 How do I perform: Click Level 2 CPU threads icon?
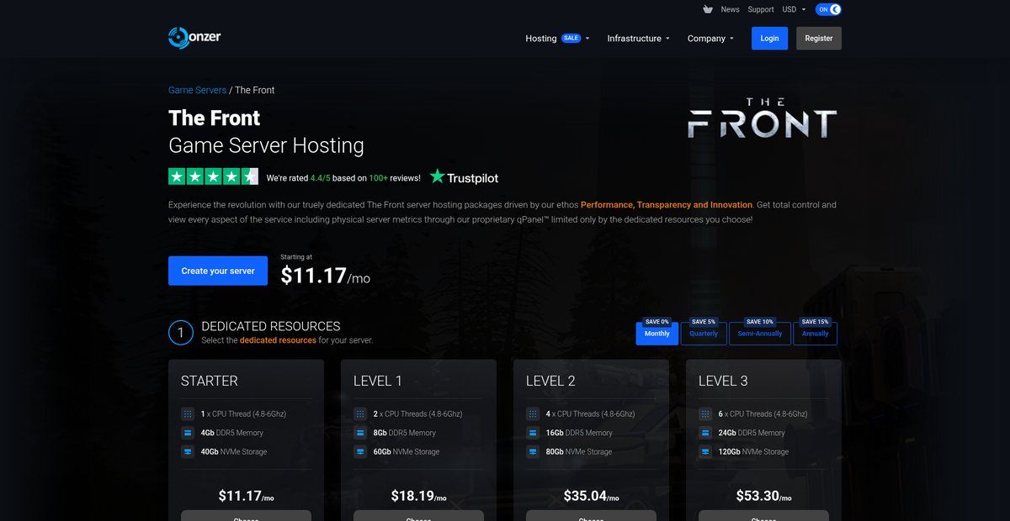pos(533,413)
